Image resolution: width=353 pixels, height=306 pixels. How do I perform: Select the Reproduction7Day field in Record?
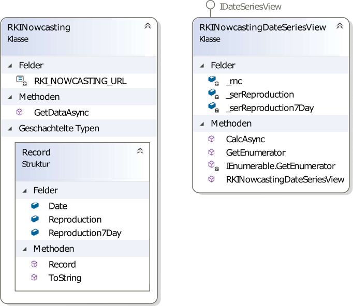[x=85, y=233]
